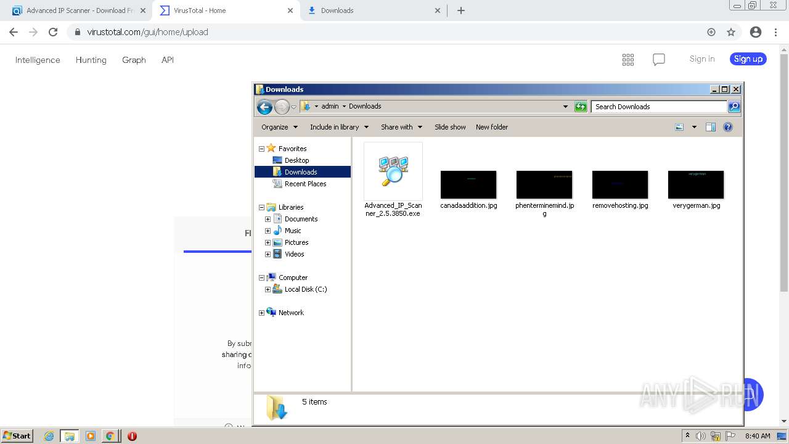Open Organize dropdown menu
This screenshot has width=789, height=444.
click(x=279, y=127)
